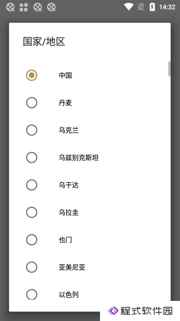Viewport: 180px width, 321px height.
Task: Choose 乌拉圭 radio option
Action: pos(32,213)
